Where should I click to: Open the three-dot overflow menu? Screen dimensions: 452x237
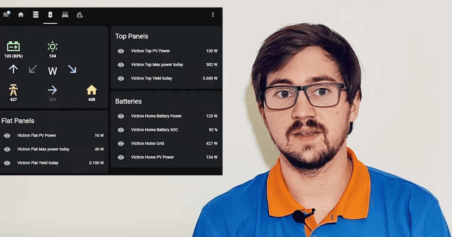[213, 15]
